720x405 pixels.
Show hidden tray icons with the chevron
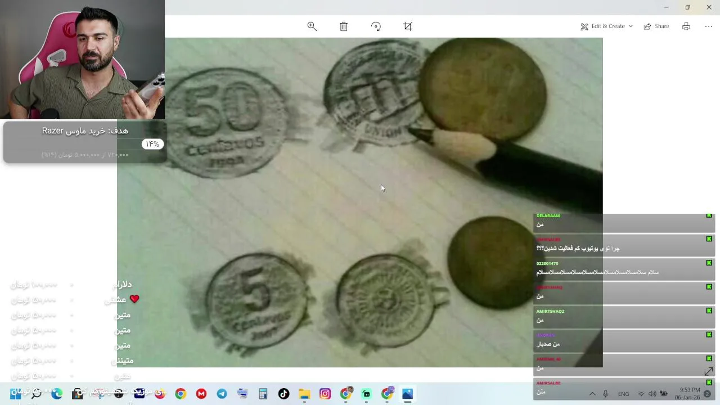click(592, 394)
